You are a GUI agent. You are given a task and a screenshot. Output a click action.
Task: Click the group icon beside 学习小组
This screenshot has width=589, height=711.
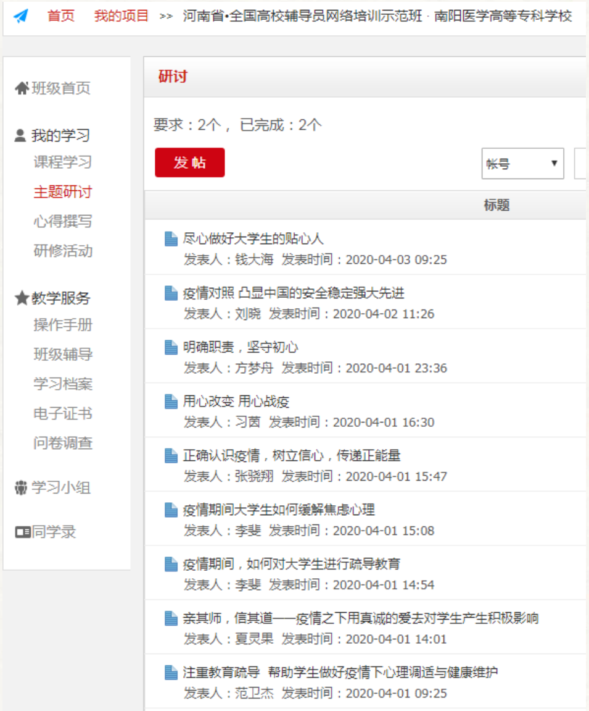pos(22,488)
